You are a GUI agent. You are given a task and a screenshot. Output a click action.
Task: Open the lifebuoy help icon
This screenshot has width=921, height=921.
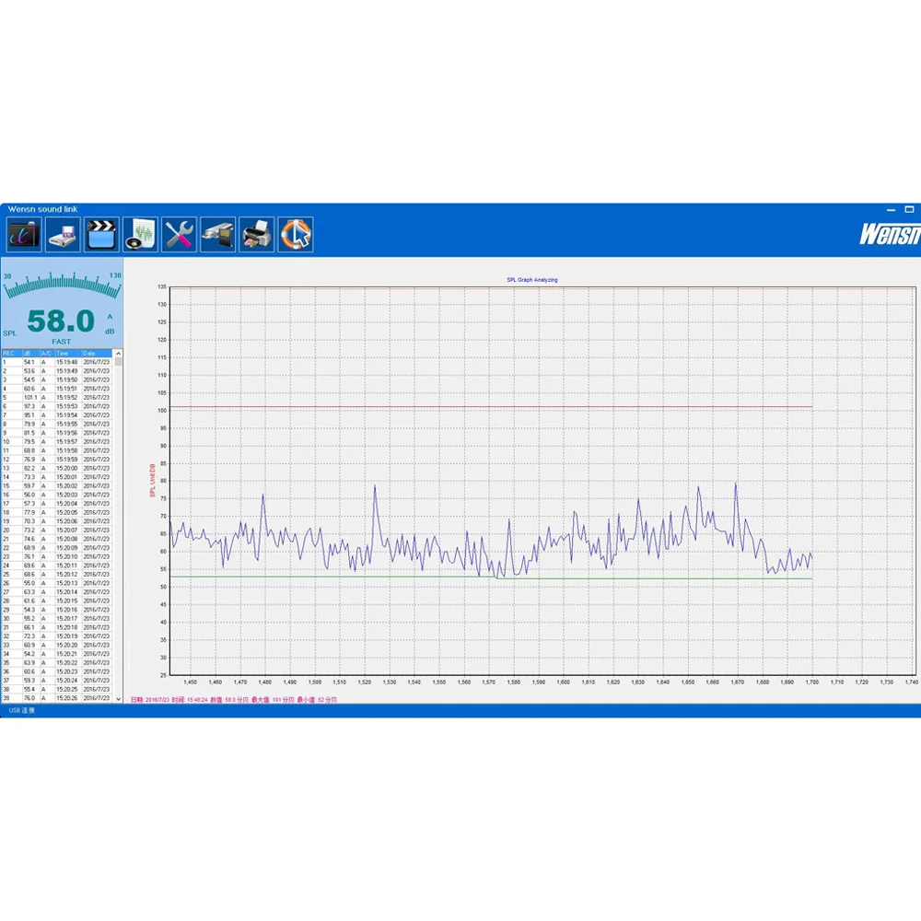pyautogui.click(x=296, y=234)
